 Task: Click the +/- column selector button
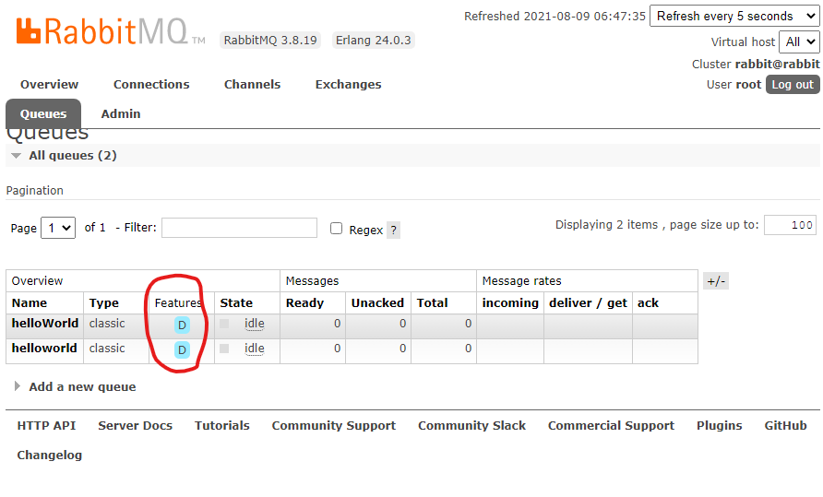[716, 281]
